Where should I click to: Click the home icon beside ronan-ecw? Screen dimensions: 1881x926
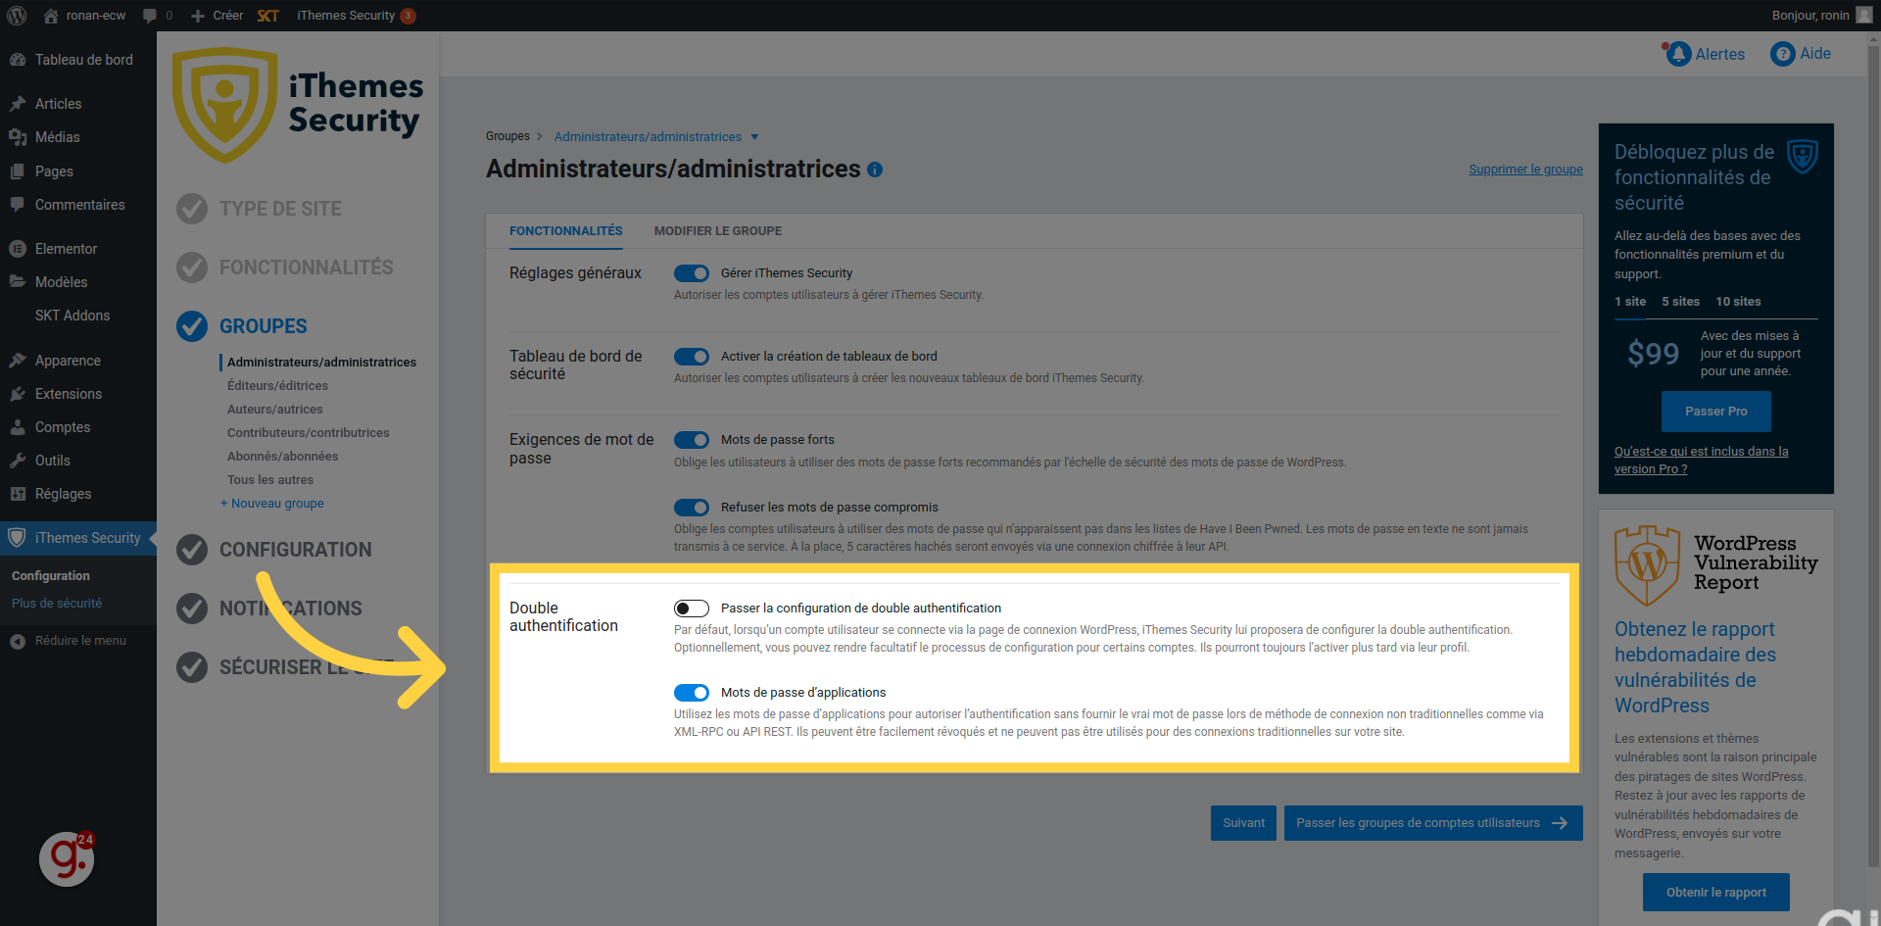(51, 16)
